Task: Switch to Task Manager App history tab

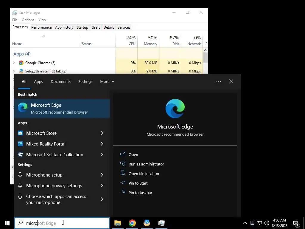Action: pyautogui.click(x=64, y=27)
